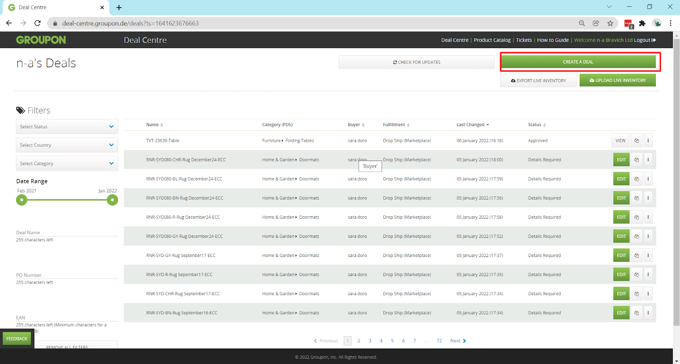680x364 pixels.
Task: Duplicate the RNR-SYD080-GY-Rug December24-ECC deal
Action: pyautogui.click(x=637, y=236)
